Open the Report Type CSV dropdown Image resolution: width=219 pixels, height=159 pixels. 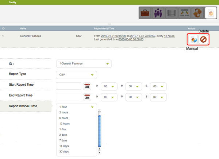76,75
